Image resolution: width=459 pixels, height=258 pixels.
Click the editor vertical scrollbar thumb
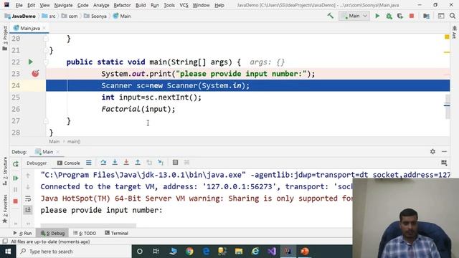[x=448, y=107]
